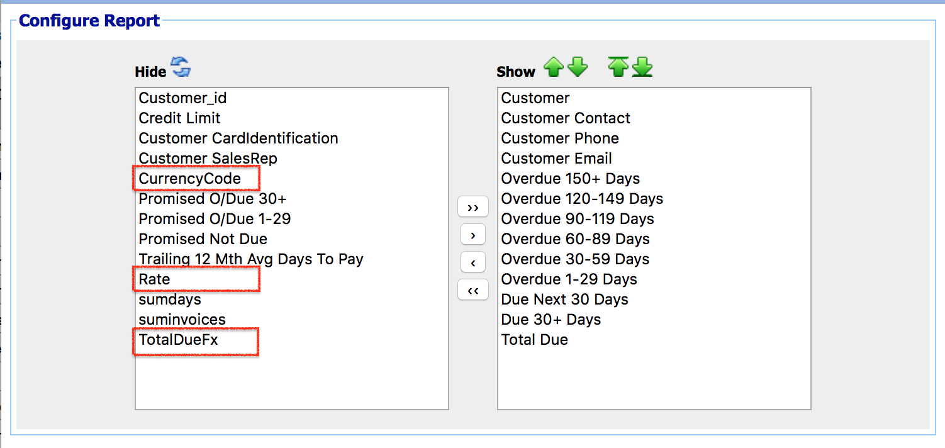Select sumdays in Hide list

pos(292,300)
